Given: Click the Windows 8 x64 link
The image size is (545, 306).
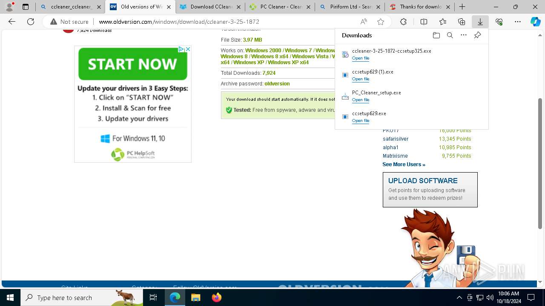Looking at the screenshot, I should point(270,57).
